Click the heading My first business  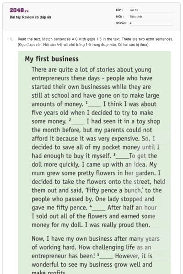[x=52, y=59]
